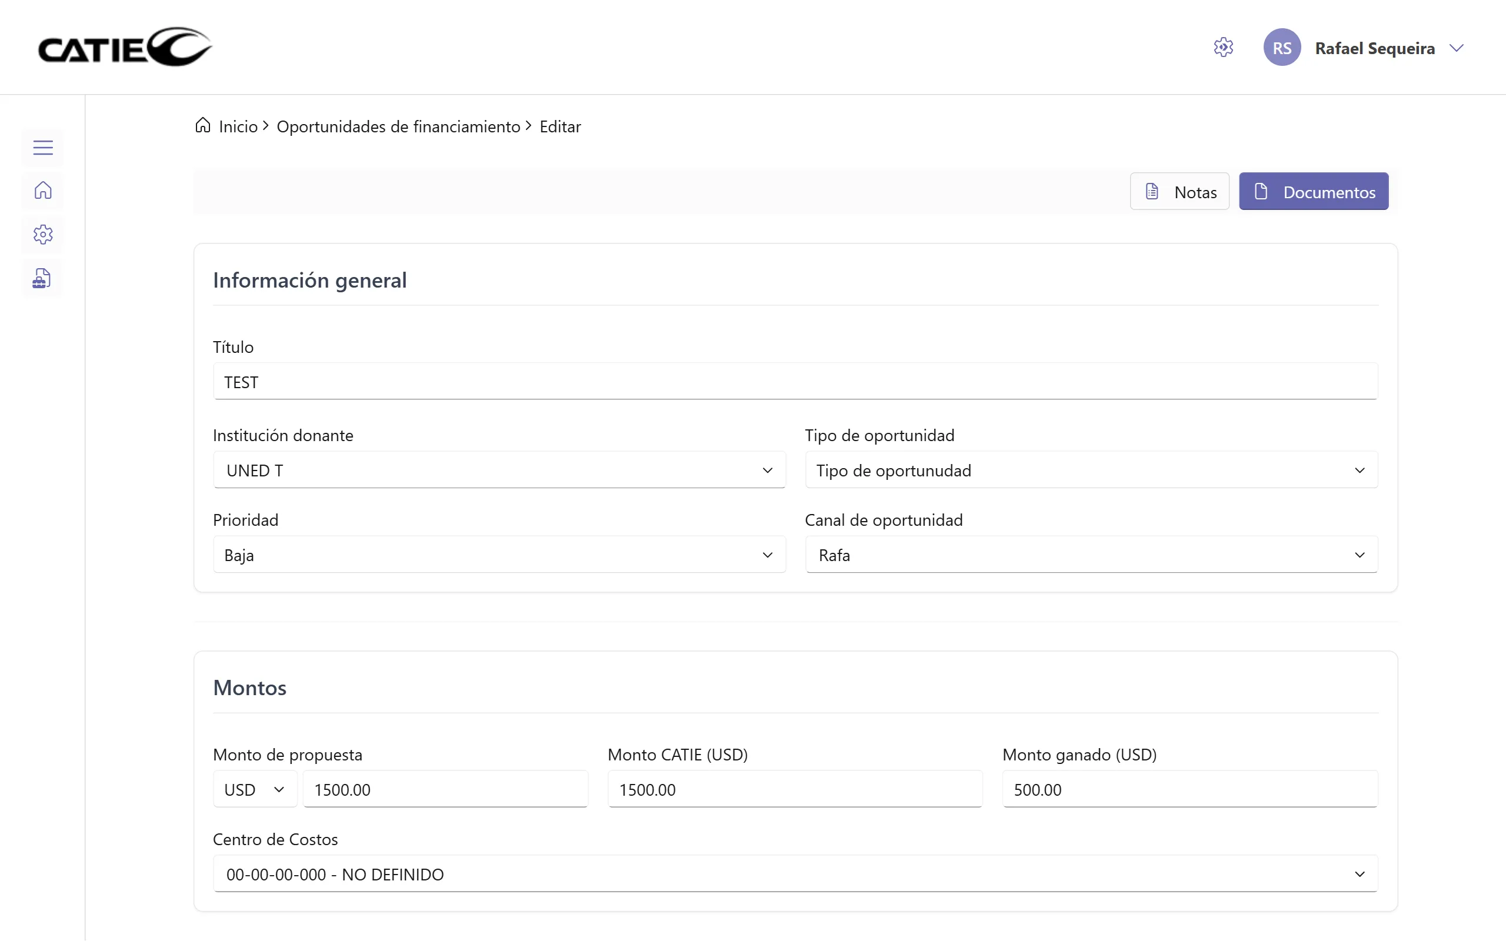The height and width of the screenshot is (941, 1506).
Task: Click the header settings gear icon
Action: coord(1223,48)
